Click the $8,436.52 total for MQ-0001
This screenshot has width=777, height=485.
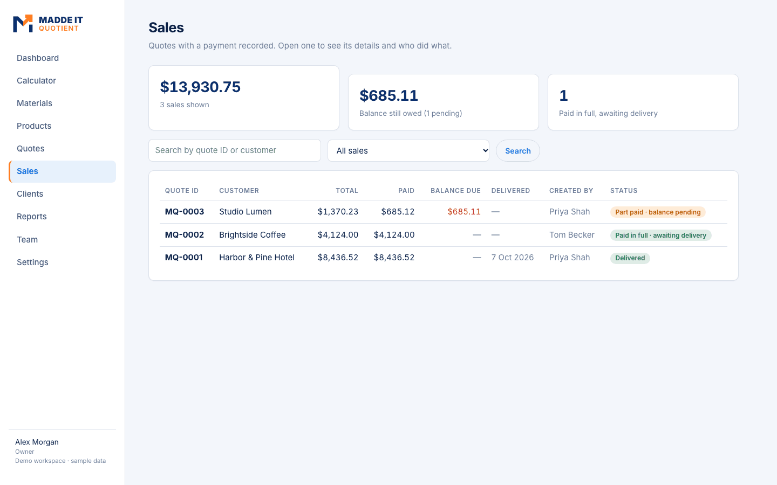[x=338, y=258]
